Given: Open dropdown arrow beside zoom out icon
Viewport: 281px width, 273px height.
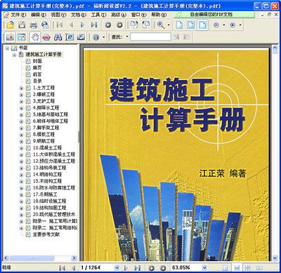Looking at the screenshot, I should 224,25.
